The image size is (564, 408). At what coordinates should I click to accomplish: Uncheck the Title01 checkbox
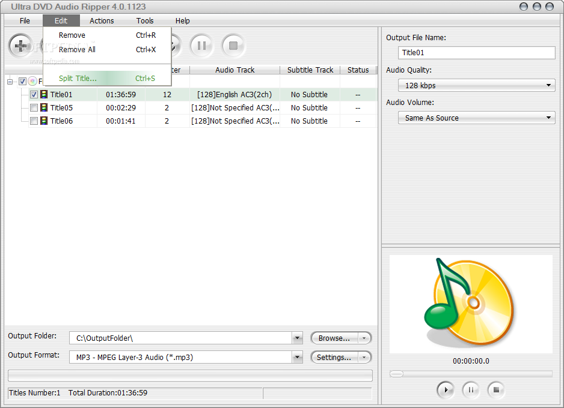34,95
